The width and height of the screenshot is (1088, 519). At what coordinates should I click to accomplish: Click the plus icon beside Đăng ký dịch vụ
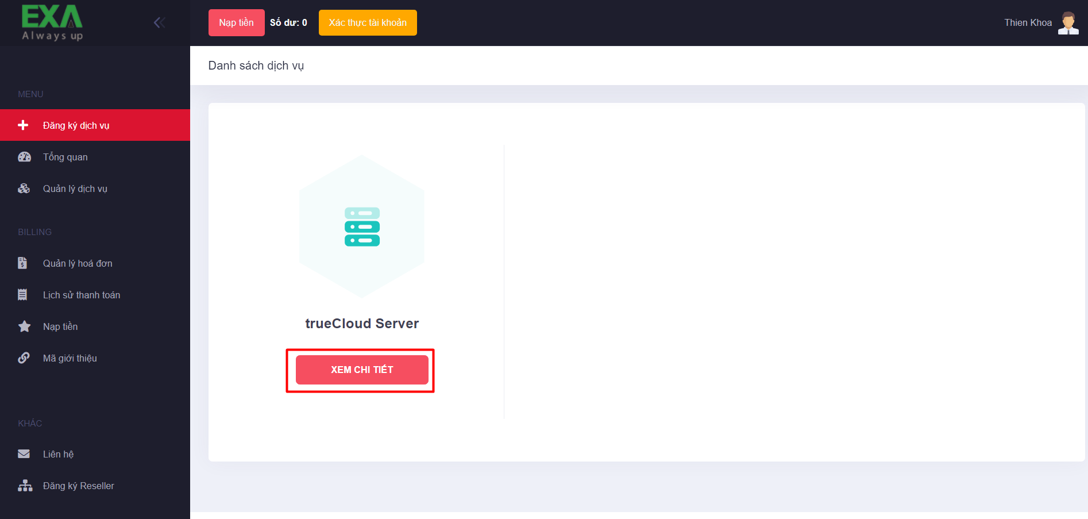(23, 125)
